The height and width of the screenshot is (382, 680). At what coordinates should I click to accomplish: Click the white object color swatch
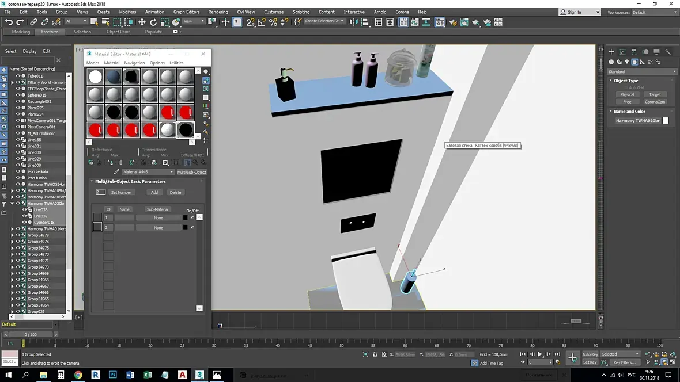click(x=666, y=121)
